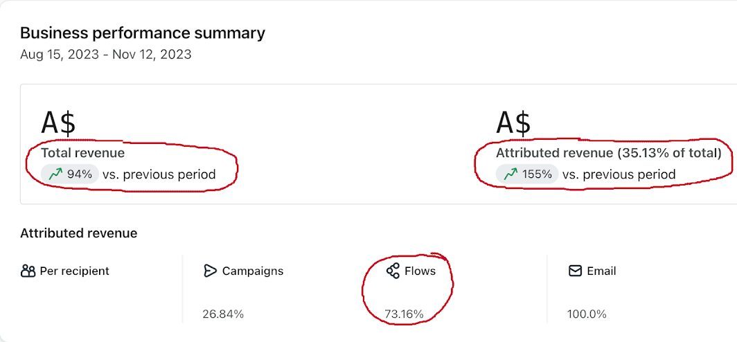Click the Per recipient people icon
Image resolution: width=737 pixels, height=342 pixels.
point(28,271)
